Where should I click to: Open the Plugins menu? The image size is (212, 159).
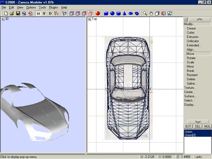[54, 7]
